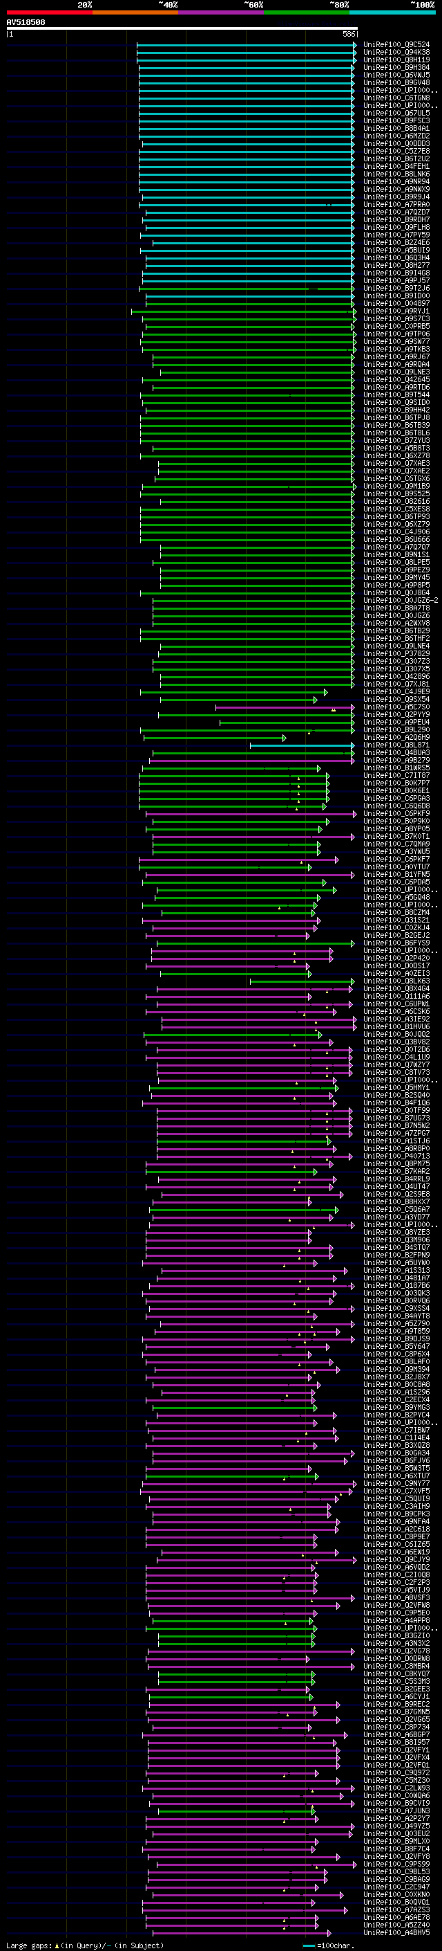Screen dimensions: 442x1951
Task: Select hit label UniRef100_B6FYS9
Action: [396, 943]
